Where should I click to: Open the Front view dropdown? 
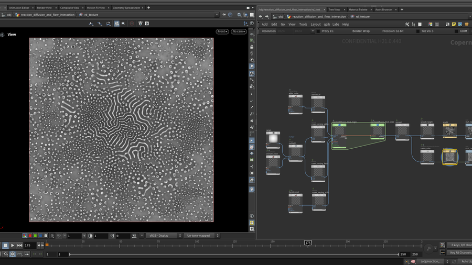pyautogui.click(x=222, y=31)
